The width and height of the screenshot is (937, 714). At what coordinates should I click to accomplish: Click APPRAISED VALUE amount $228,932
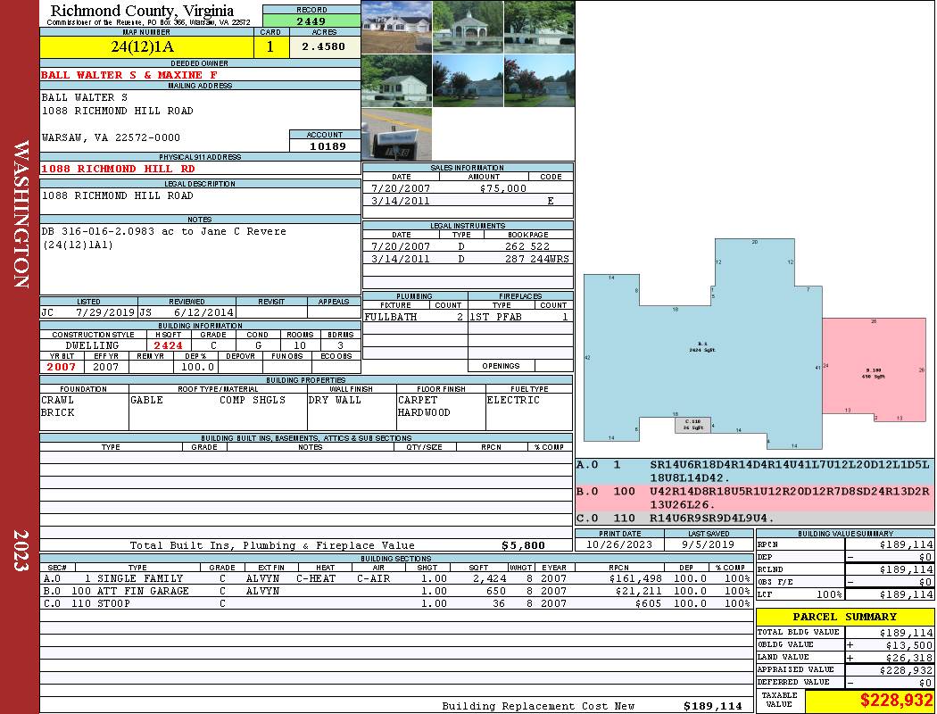click(x=906, y=669)
